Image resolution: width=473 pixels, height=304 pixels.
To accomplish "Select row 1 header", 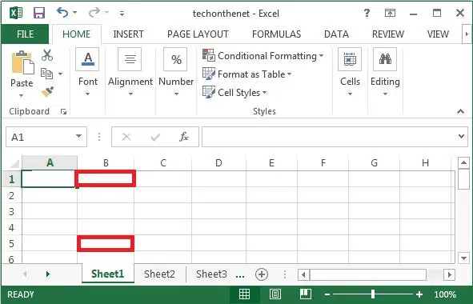I will pos(11,179).
